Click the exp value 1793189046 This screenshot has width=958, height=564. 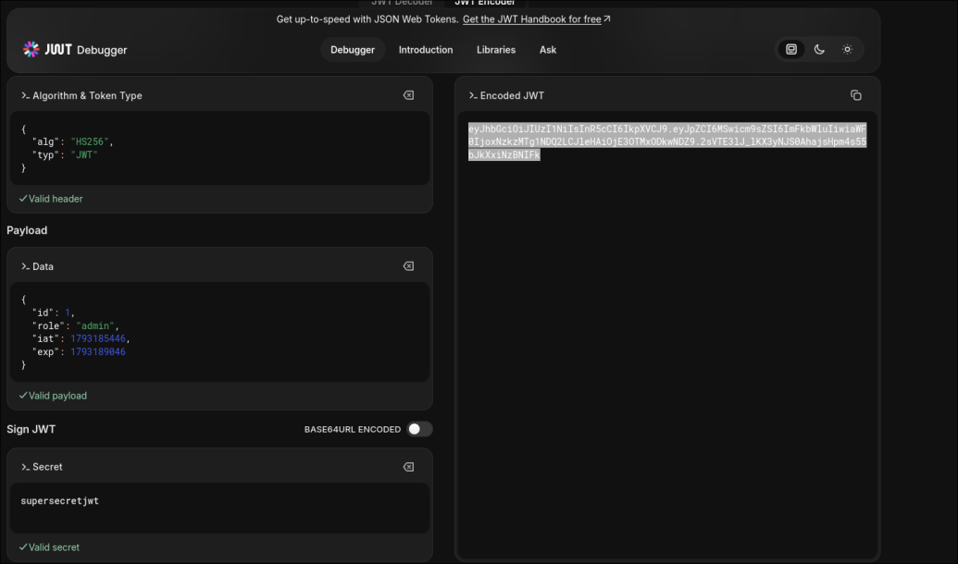98,352
